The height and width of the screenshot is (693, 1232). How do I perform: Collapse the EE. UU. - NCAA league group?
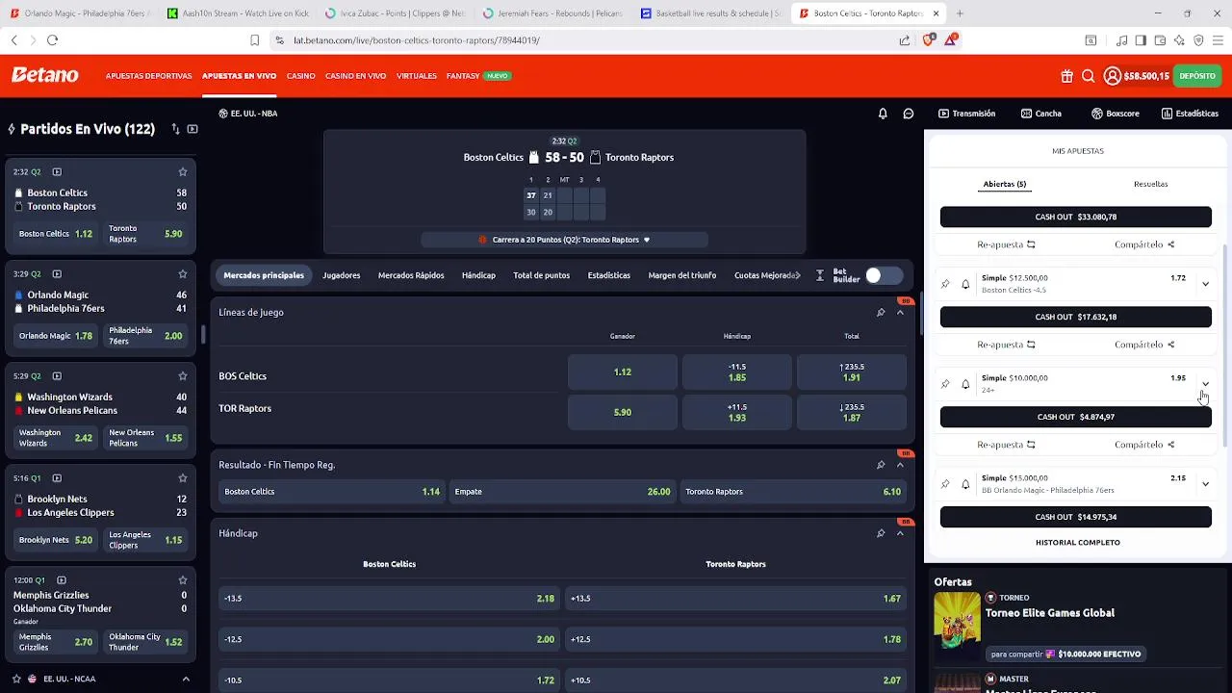186,679
